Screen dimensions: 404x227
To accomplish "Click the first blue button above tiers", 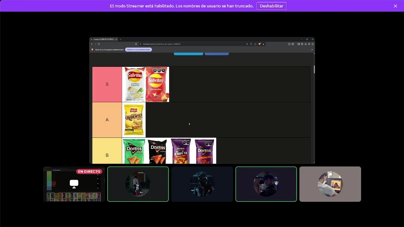I will pyautogui.click(x=188, y=54).
